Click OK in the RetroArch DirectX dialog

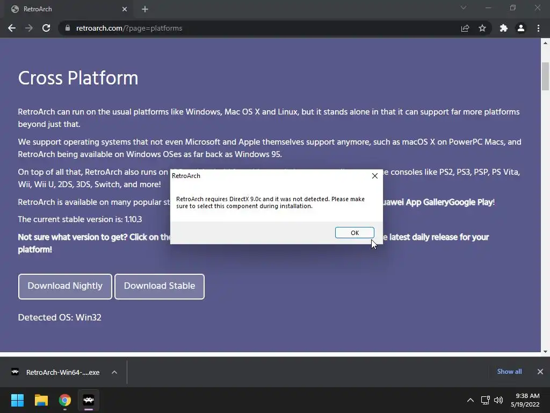pyautogui.click(x=354, y=232)
